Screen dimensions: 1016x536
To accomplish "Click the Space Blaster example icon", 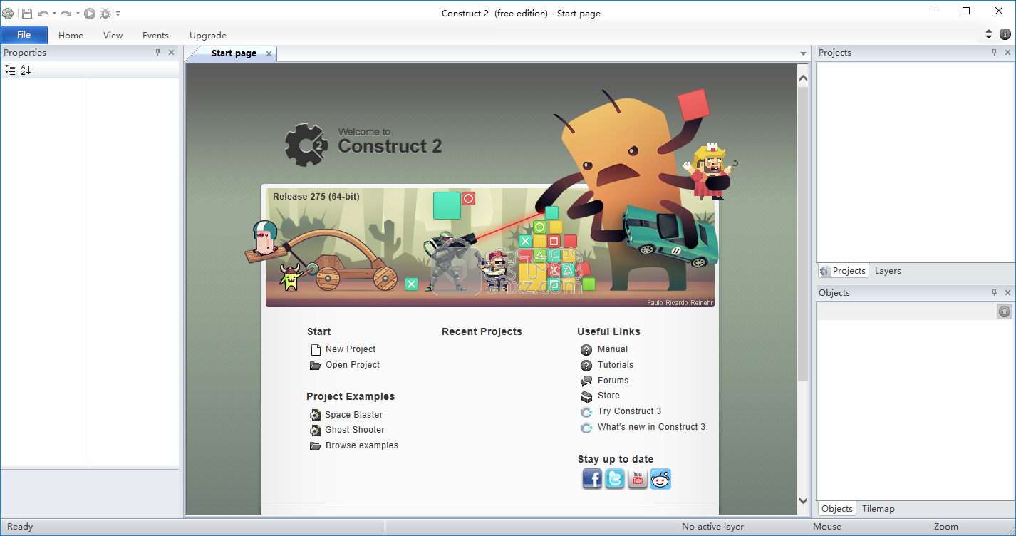I will [315, 415].
